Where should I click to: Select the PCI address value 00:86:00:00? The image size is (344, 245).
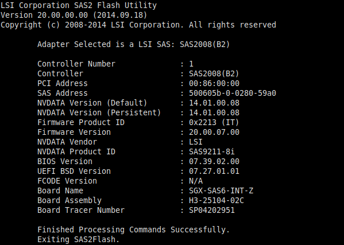click(214, 83)
